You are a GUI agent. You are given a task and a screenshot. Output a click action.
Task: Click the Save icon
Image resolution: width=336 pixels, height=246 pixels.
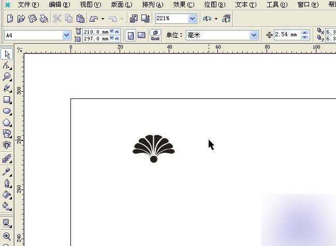[33, 19]
